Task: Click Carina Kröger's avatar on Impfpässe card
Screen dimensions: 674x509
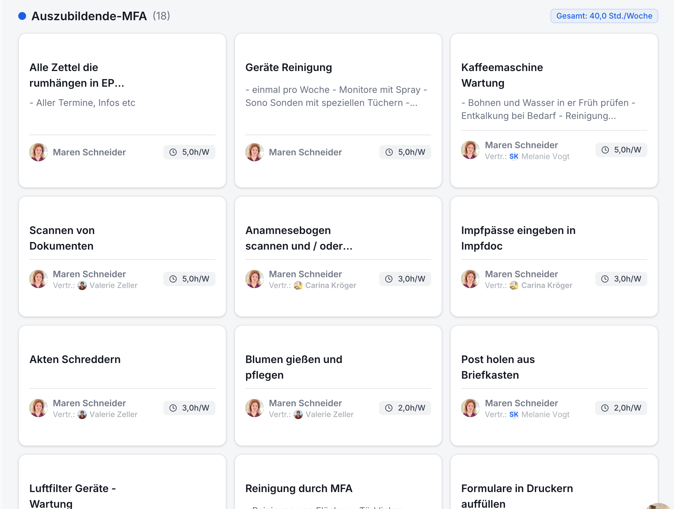Action: [x=514, y=285]
